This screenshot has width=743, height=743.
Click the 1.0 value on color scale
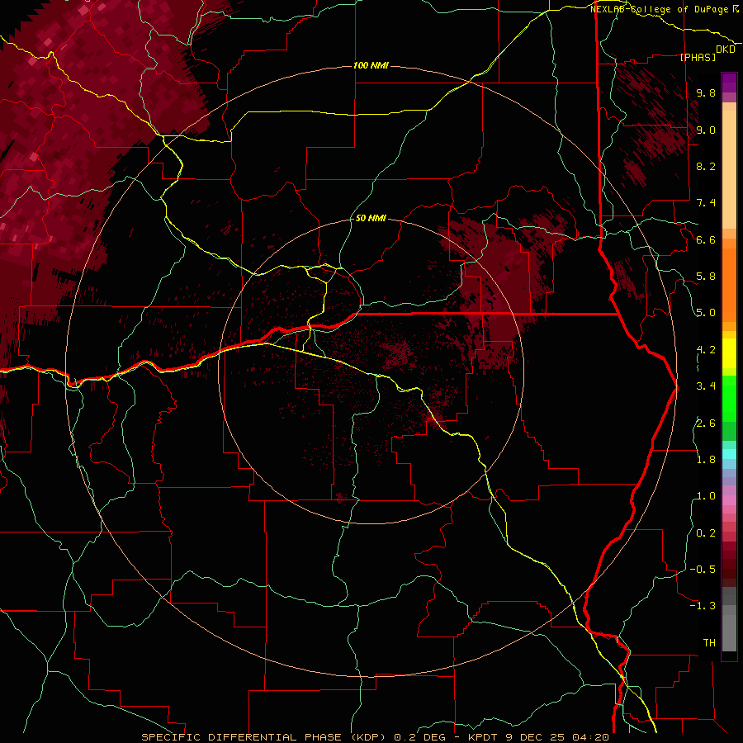point(706,496)
